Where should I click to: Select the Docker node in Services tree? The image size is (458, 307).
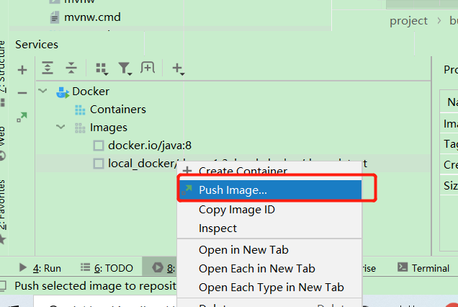click(x=91, y=92)
